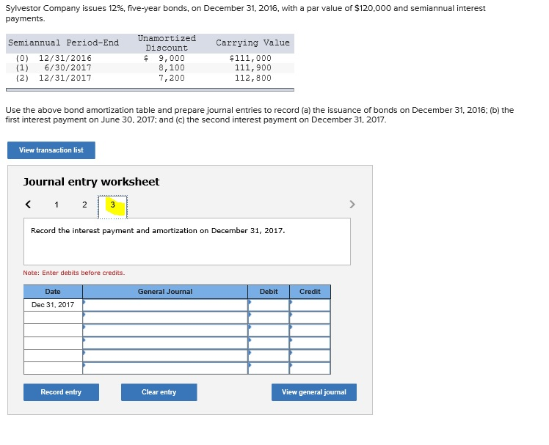549x445 pixels.
Task: Click the Debit column header
Action: click(269, 292)
